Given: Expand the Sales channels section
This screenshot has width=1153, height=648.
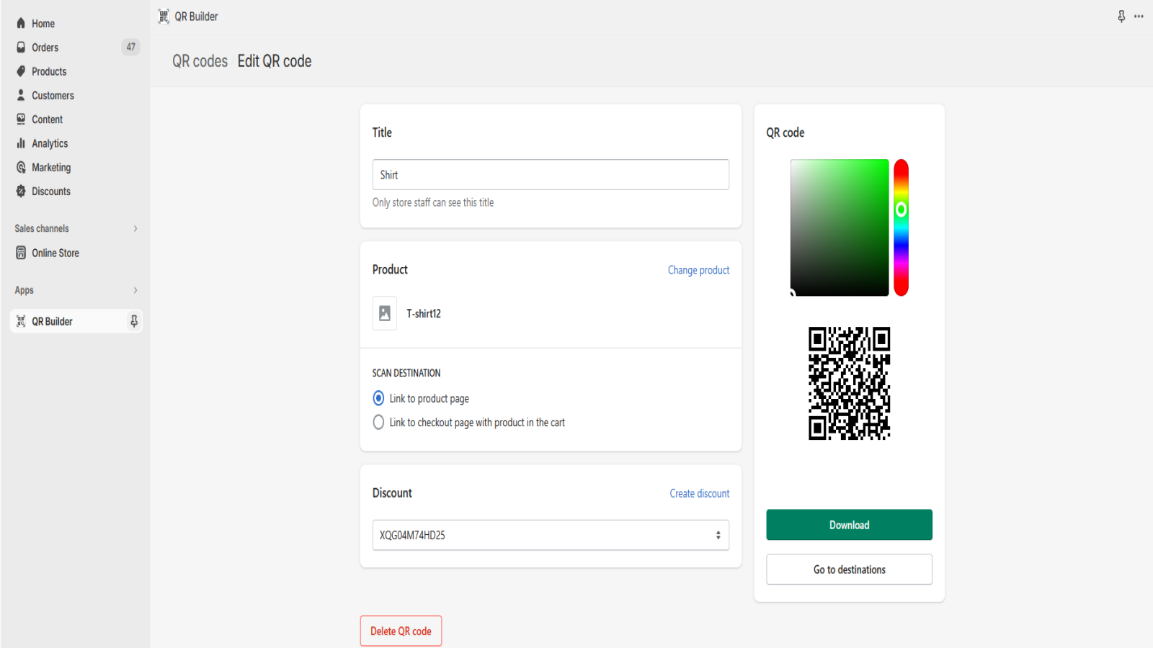Looking at the screenshot, I should point(135,228).
